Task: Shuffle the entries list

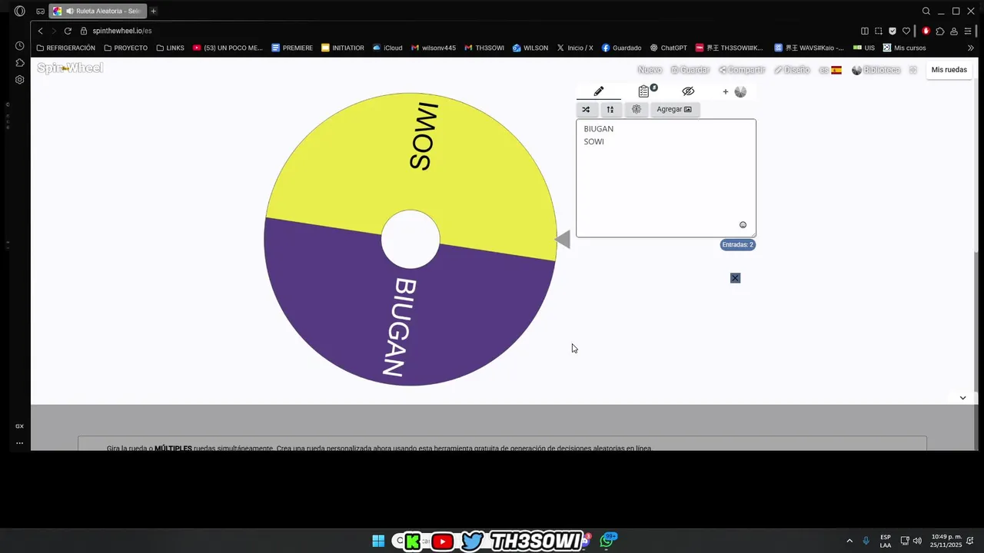Action: coord(586,109)
